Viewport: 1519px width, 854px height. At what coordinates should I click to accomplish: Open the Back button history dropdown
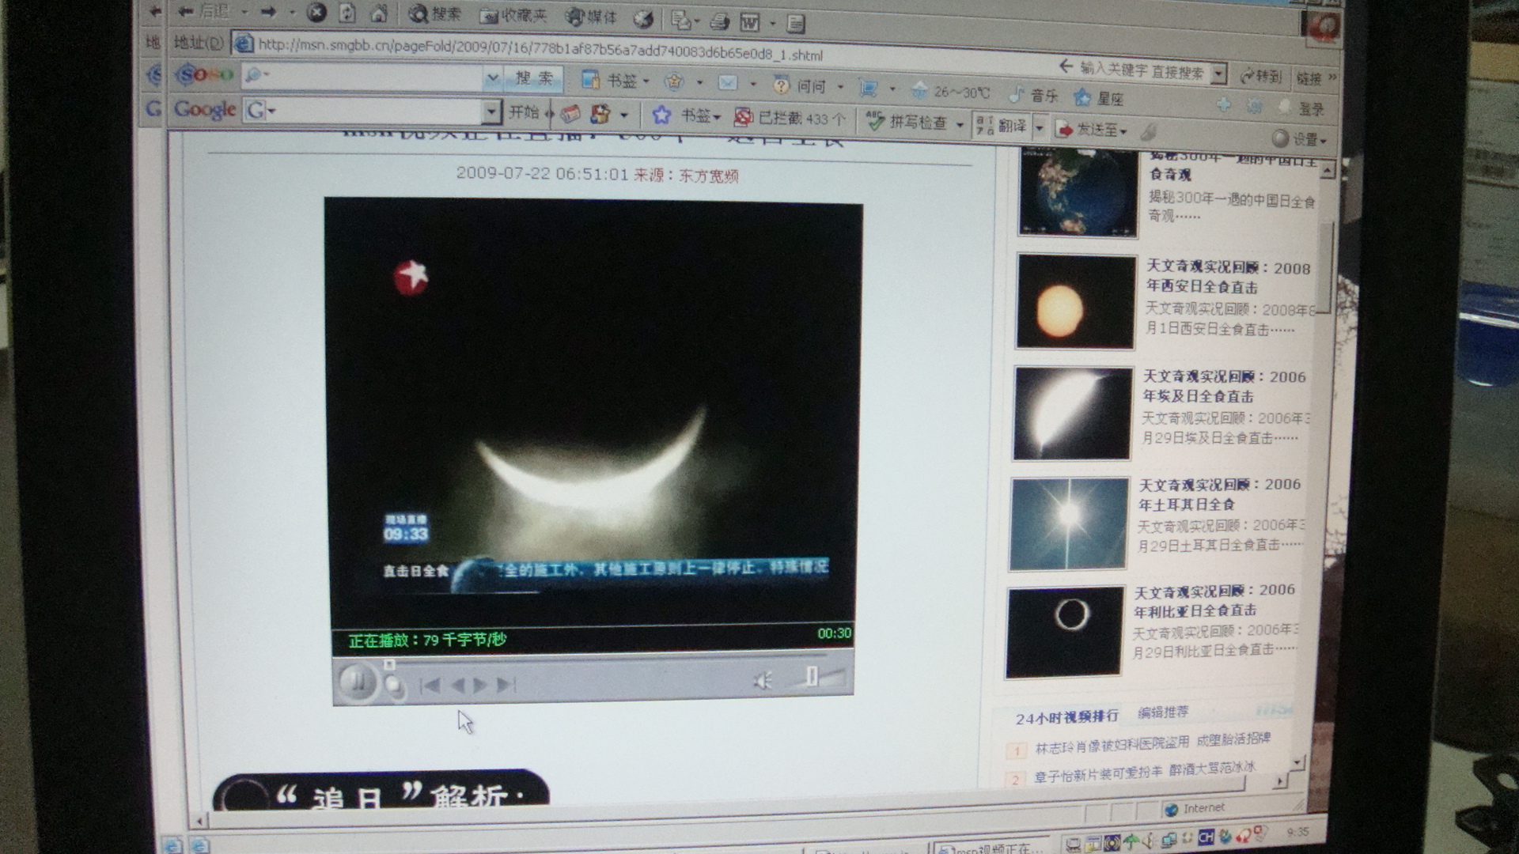tap(244, 12)
